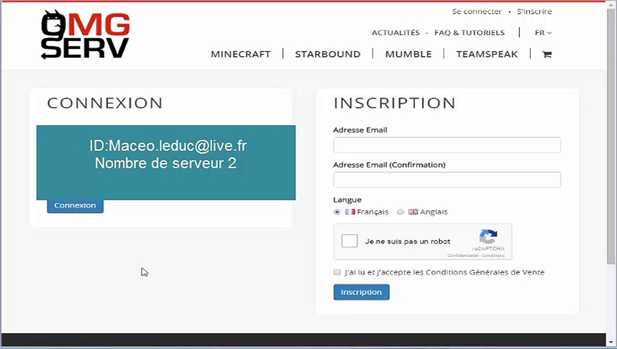This screenshot has height=349, width=617.
Task: Accept the Conditions Générales de Vente checkbox
Action: pos(337,272)
